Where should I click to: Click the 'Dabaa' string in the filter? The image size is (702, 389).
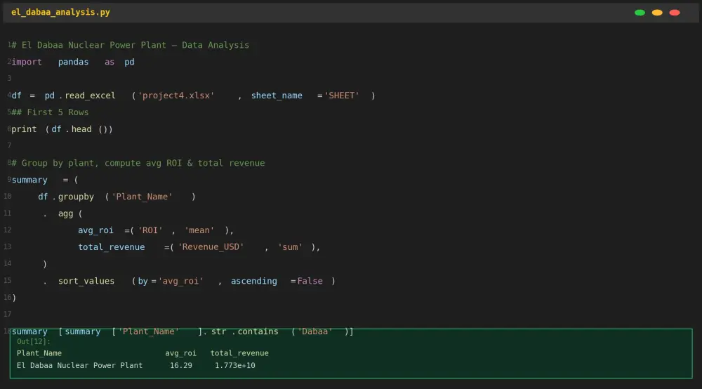[x=315, y=331]
